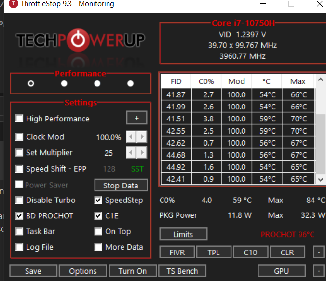
Task: Click the red PROCHOT 96°C text
Action: pos(287,234)
